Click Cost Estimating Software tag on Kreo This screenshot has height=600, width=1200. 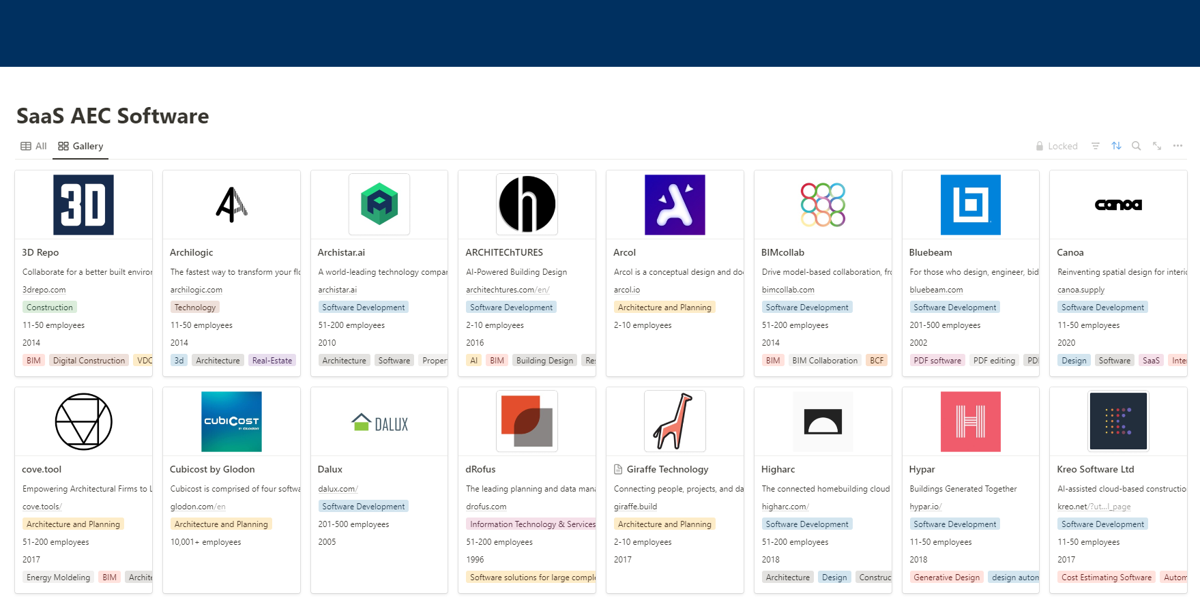click(1107, 577)
